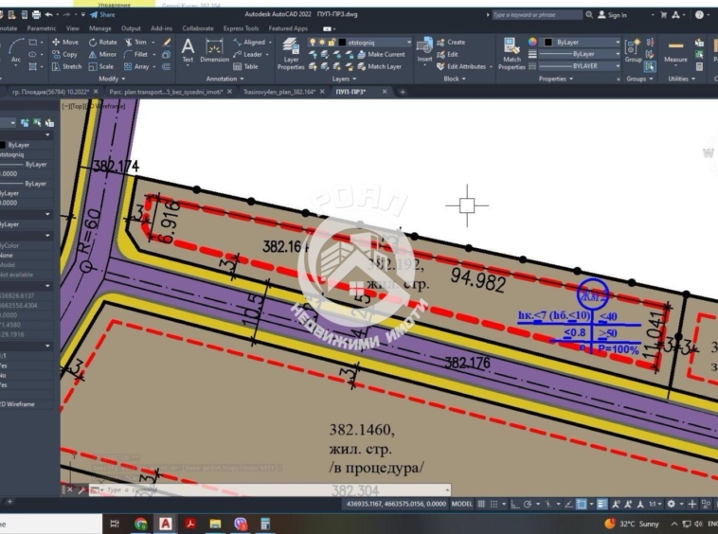Select the Rotate tool
Screen dimensions: 718x534
click(103, 42)
